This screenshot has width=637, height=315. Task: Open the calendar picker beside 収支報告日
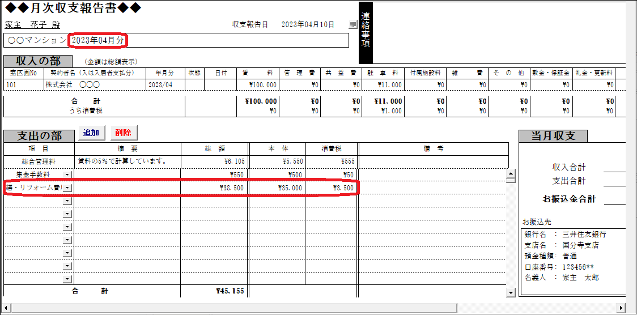point(353,25)
